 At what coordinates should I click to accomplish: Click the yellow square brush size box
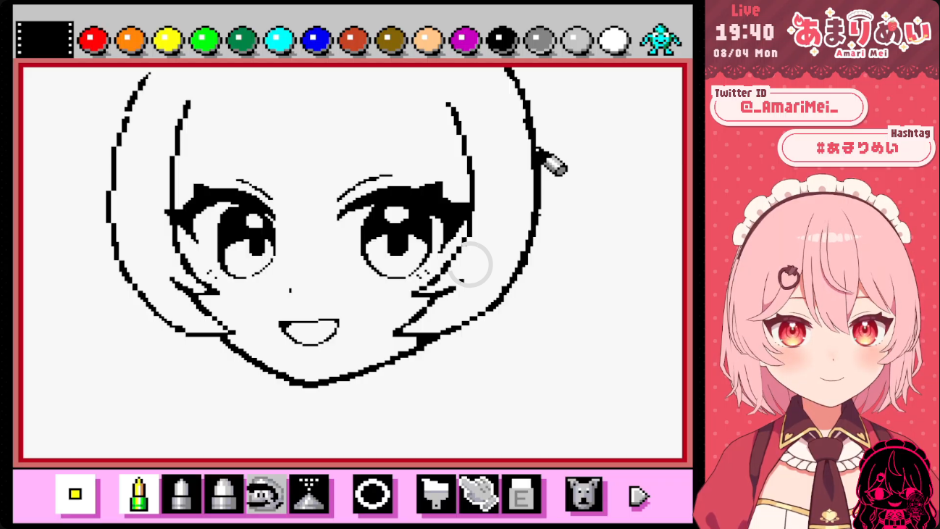pos(75,494)
